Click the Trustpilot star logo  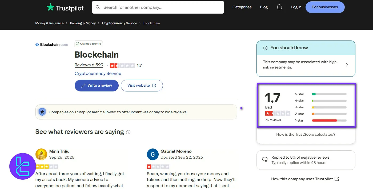(50, 7)
